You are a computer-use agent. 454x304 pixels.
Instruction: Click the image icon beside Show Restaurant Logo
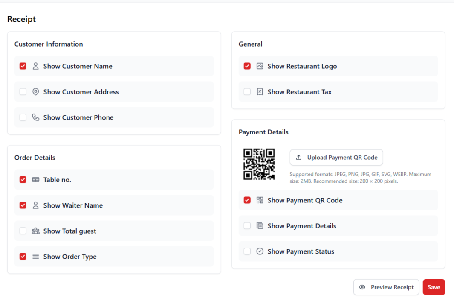point(260,66)
